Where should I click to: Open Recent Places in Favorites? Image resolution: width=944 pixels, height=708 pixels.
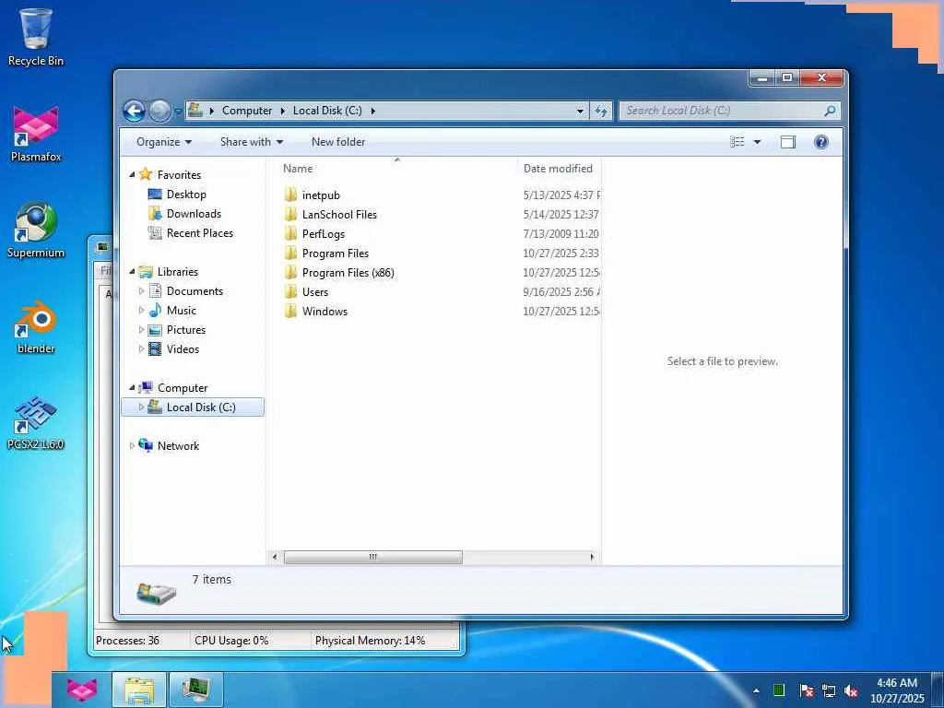[x=190, y=232]
